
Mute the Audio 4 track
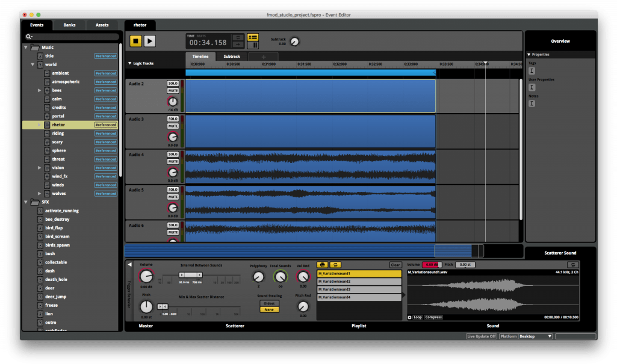pos(173,161)
